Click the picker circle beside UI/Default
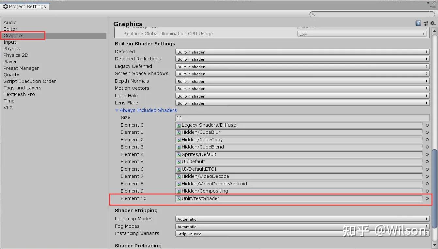The height and width of the screenshot is (249, 438). [427, 162]
